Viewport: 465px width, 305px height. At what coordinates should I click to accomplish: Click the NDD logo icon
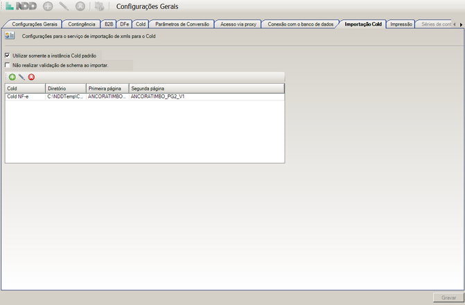[x=21, y=6]
